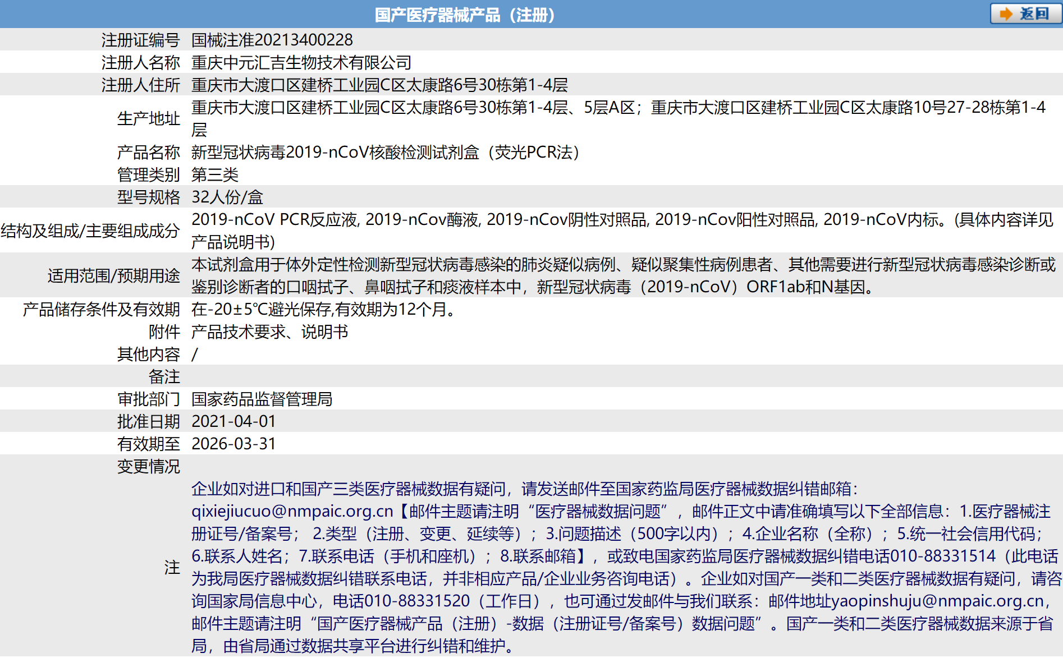Click the 注册人住所 address value
The image size is (1063, 658).
pyautogui.click(x=379, y=85)
